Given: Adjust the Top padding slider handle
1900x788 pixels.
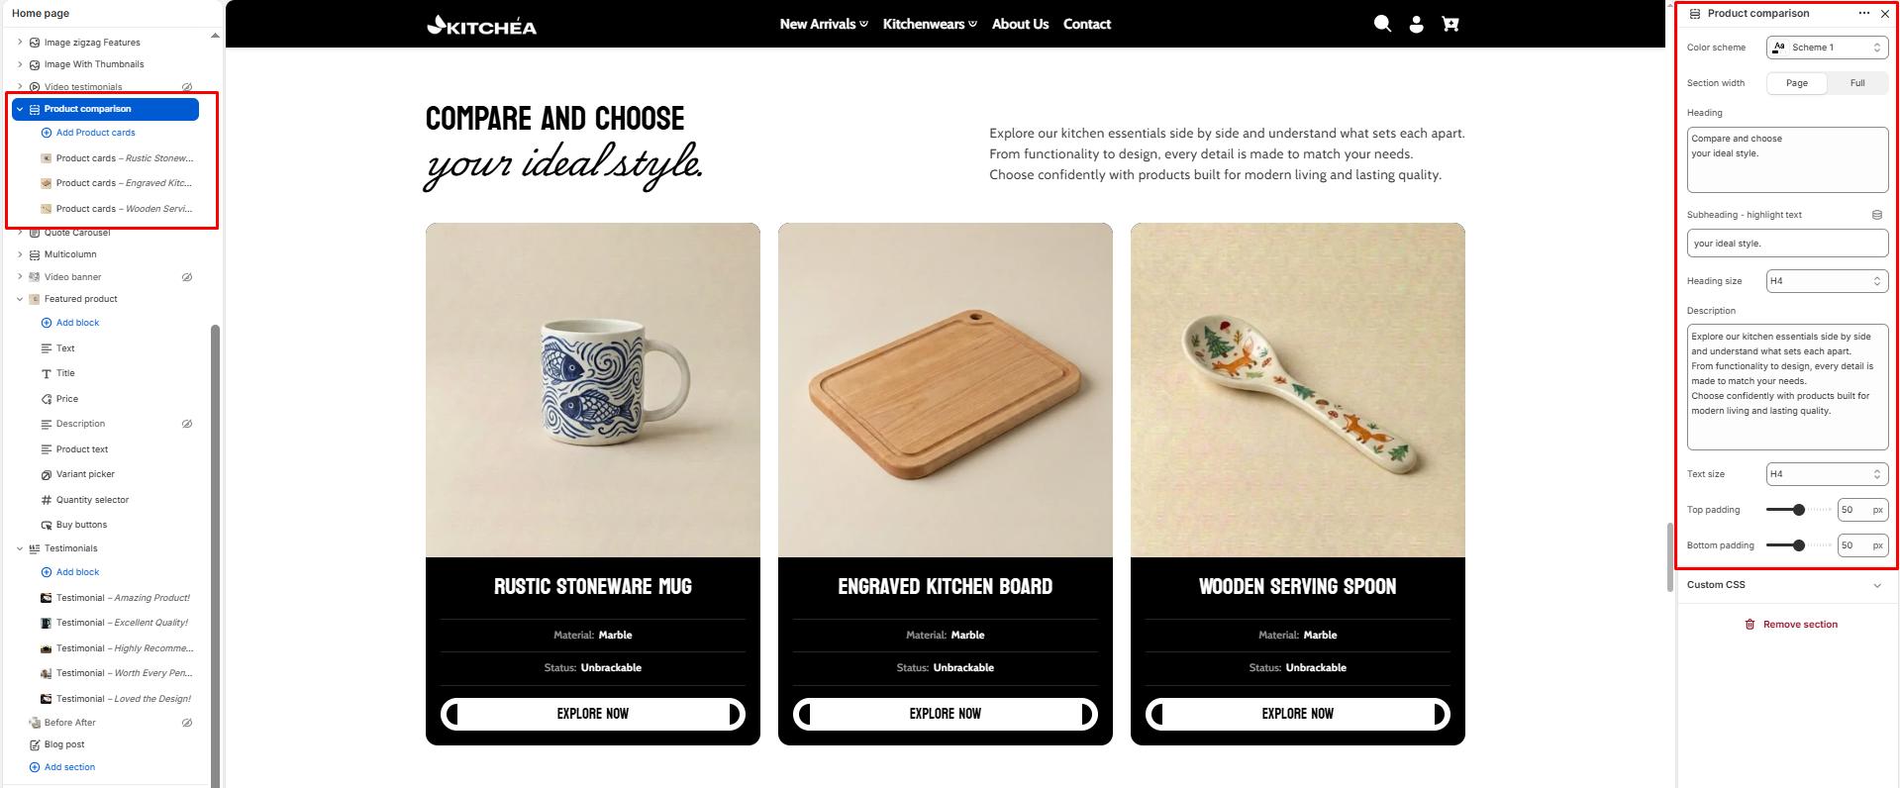Looking at the screenshot, I should (x=1798, y=510).
